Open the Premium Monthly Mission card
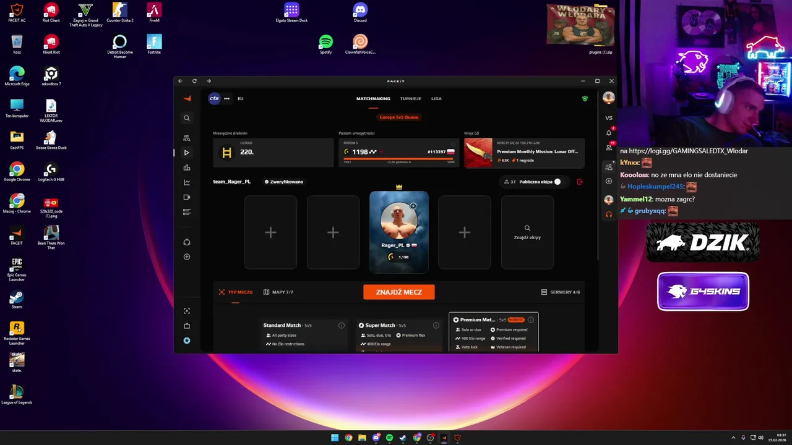 (x=525, y=153)
